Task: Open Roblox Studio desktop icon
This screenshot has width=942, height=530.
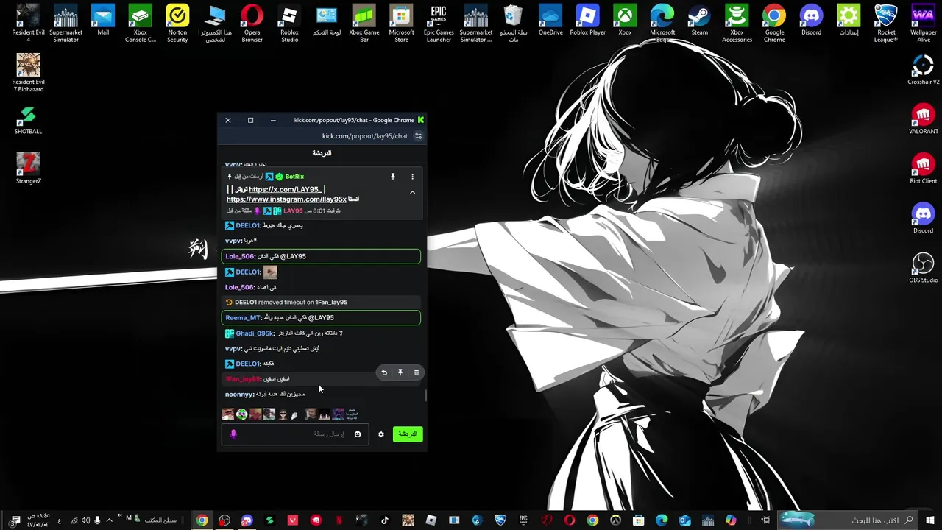Action: coord(290,24)
